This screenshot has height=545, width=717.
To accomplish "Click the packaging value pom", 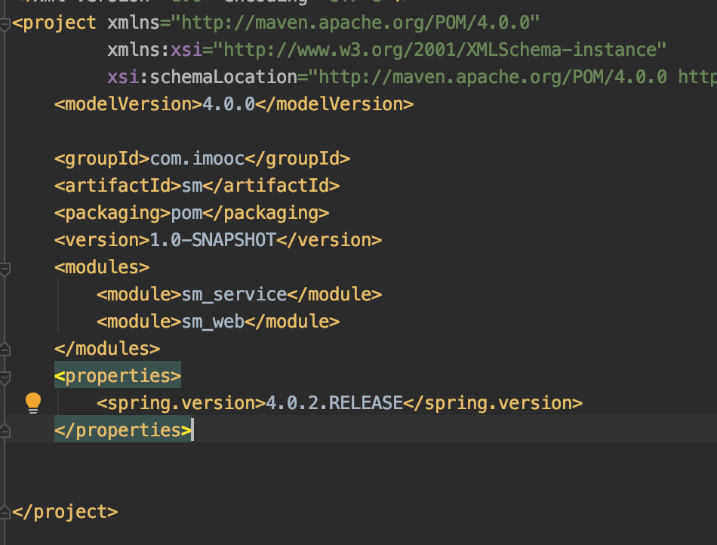I will tap(186, 213).
